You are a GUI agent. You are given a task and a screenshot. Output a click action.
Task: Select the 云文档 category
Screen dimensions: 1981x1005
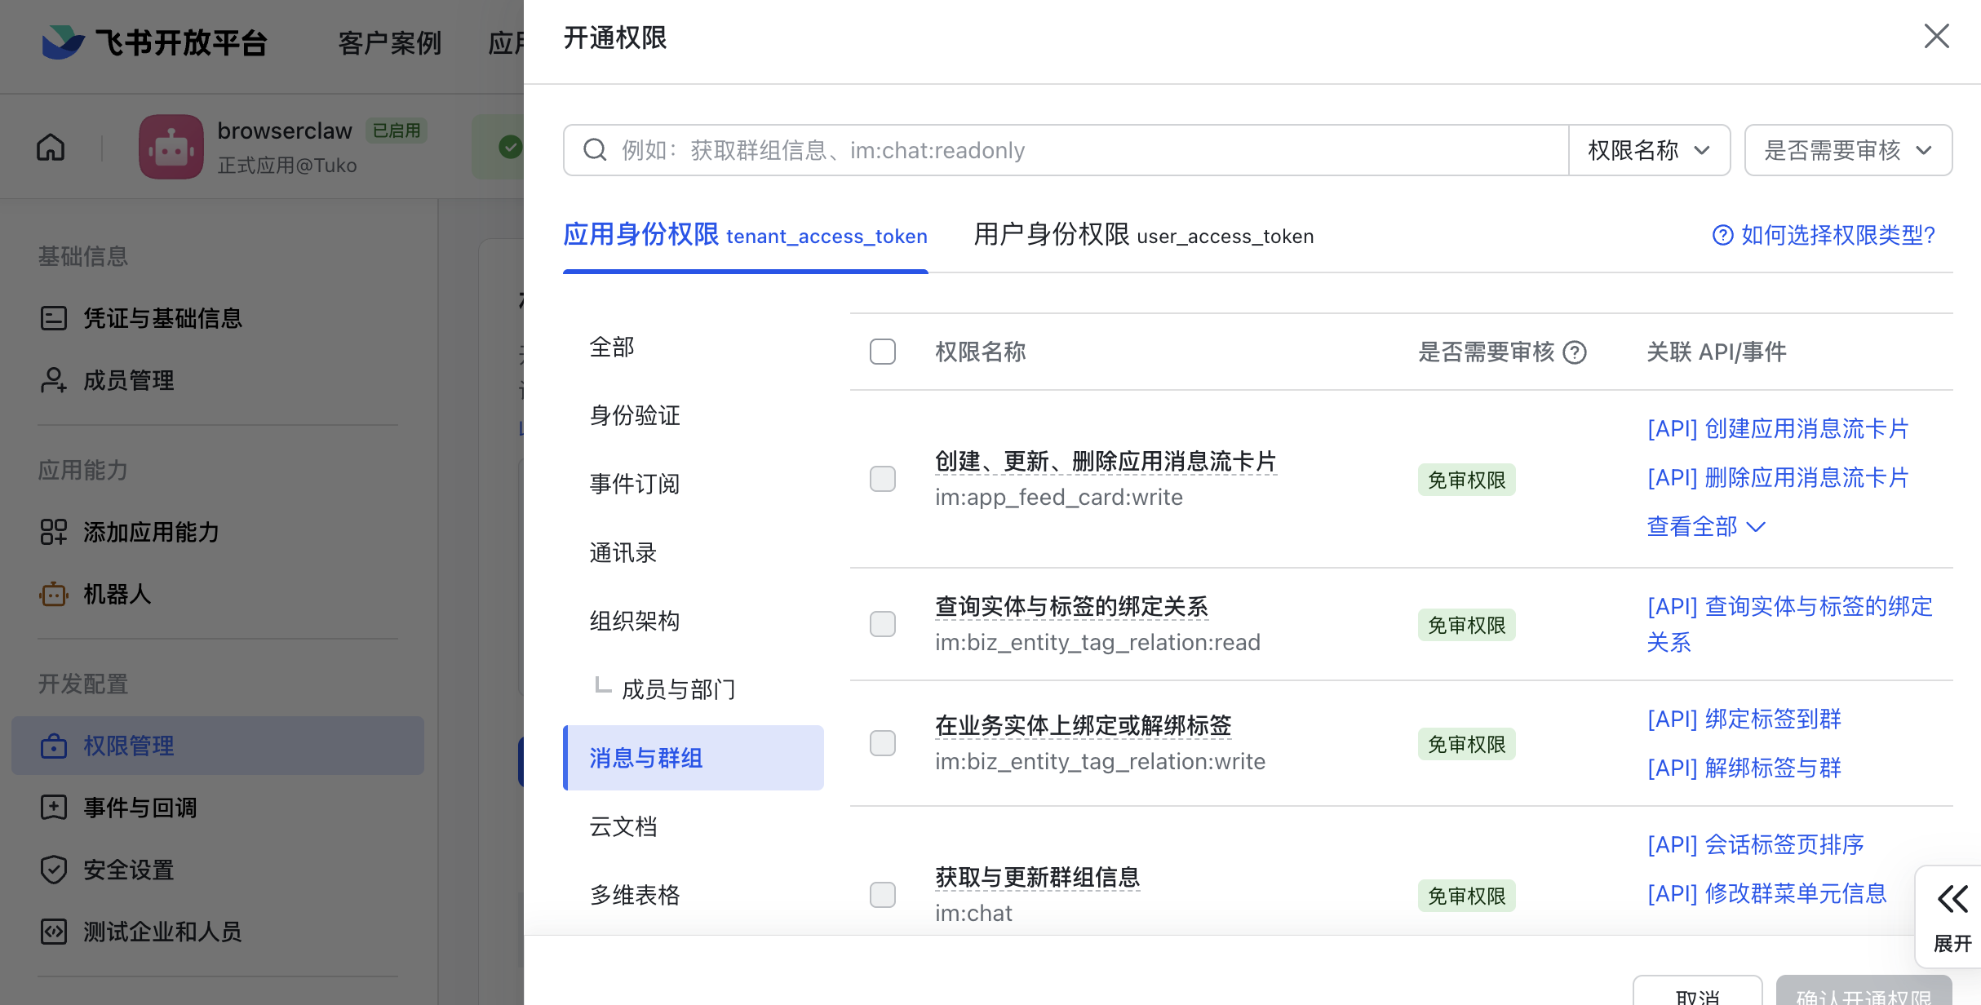(694, 827)
